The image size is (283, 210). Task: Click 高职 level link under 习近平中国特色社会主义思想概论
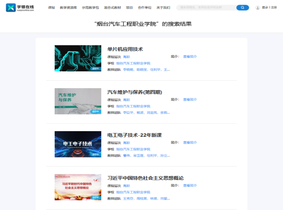coord(127,186)
